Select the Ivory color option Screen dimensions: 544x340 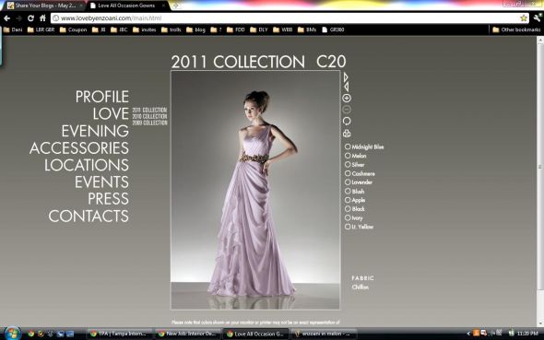tap(354, 218)
